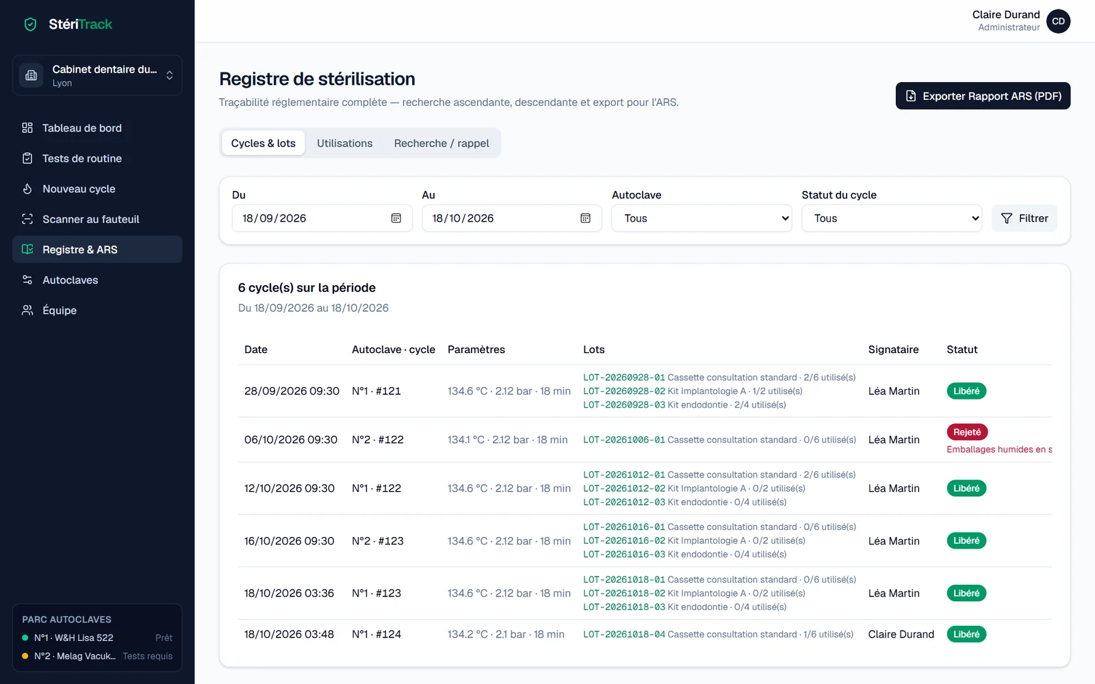Click the Équipe people icon

27,311
